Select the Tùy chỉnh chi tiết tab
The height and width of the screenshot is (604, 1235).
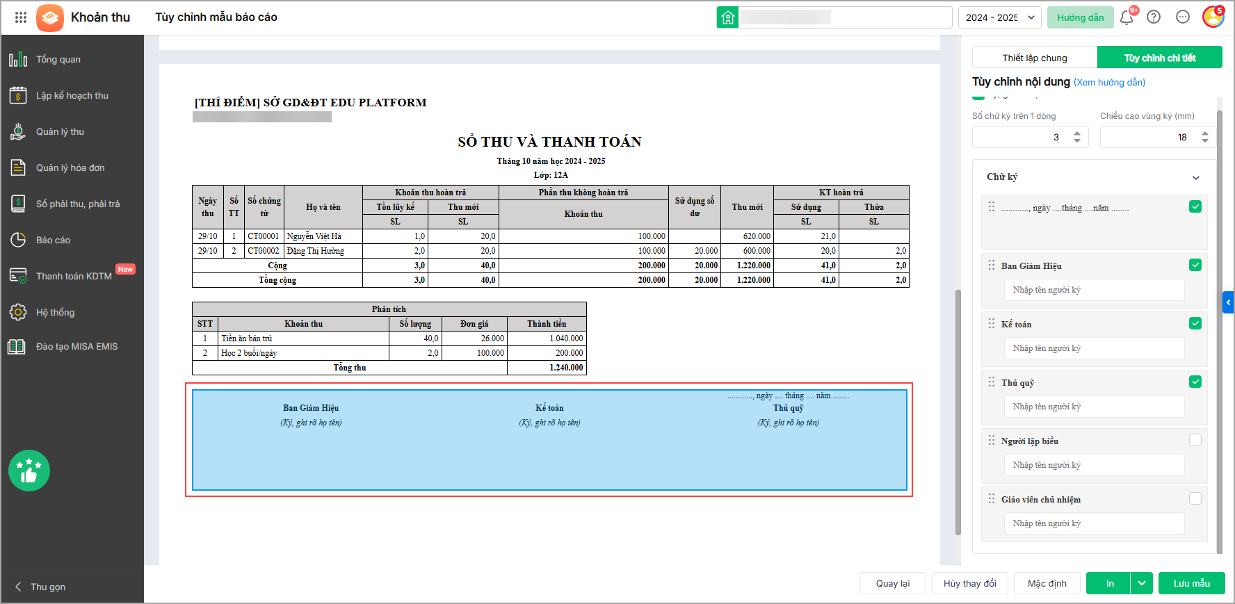click(1160, 58)
